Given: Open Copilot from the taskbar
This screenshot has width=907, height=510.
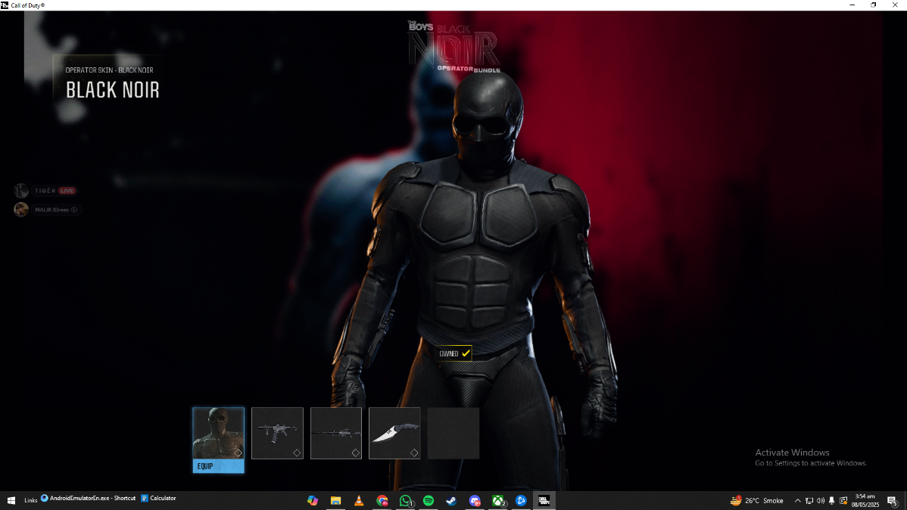Looking at the screenshot, I should (313, 501).
